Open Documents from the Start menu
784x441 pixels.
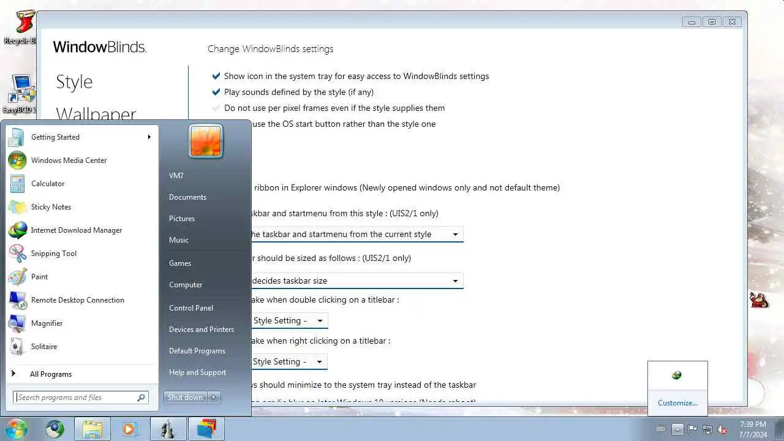(187, 197)
